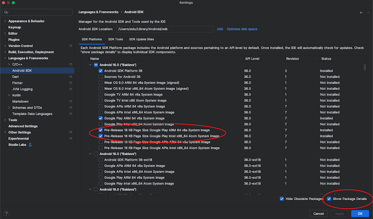
Task: Uncheck Android SDK Platform 36
Action: (x=100, y=71)
